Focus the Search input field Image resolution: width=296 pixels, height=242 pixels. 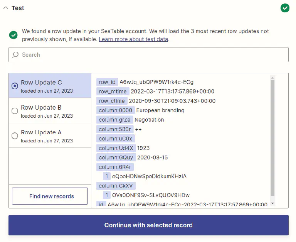148,55
